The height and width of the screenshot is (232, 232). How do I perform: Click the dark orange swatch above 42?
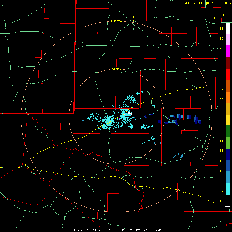(x=228, y=86)
